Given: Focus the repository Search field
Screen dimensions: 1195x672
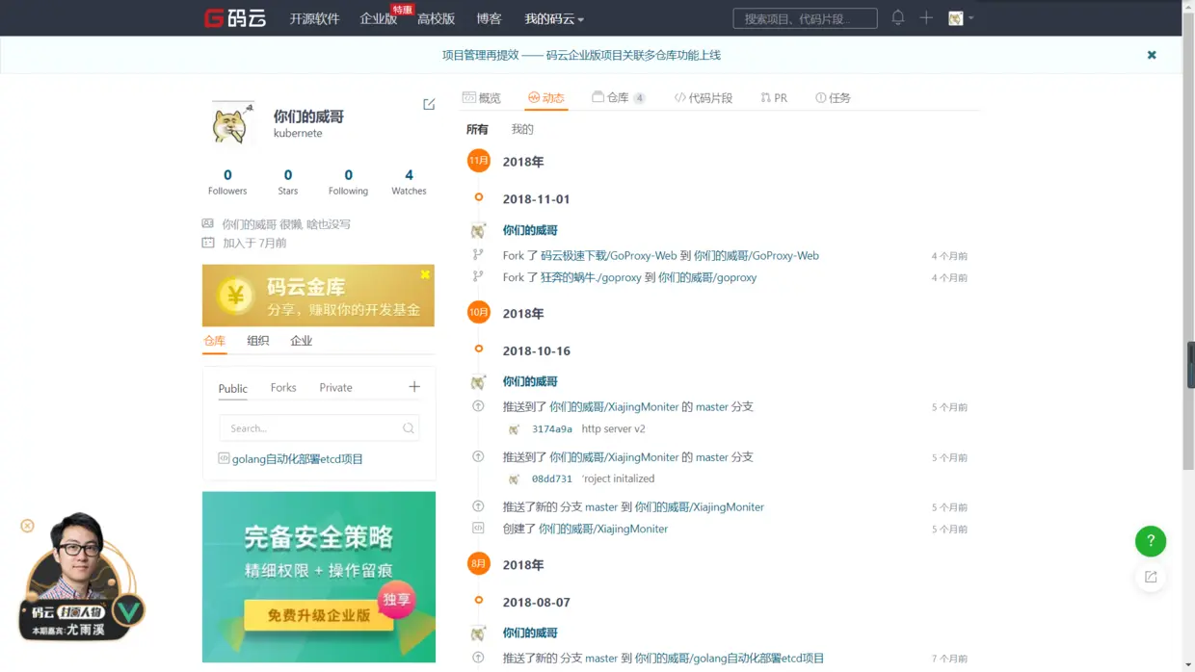Looking at the screenshot, I should (319, 428).
